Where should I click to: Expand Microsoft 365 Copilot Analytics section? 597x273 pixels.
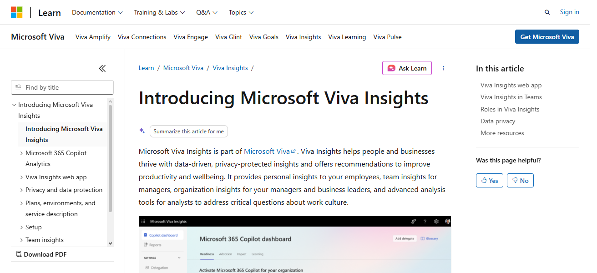click(x=21, y=153)
